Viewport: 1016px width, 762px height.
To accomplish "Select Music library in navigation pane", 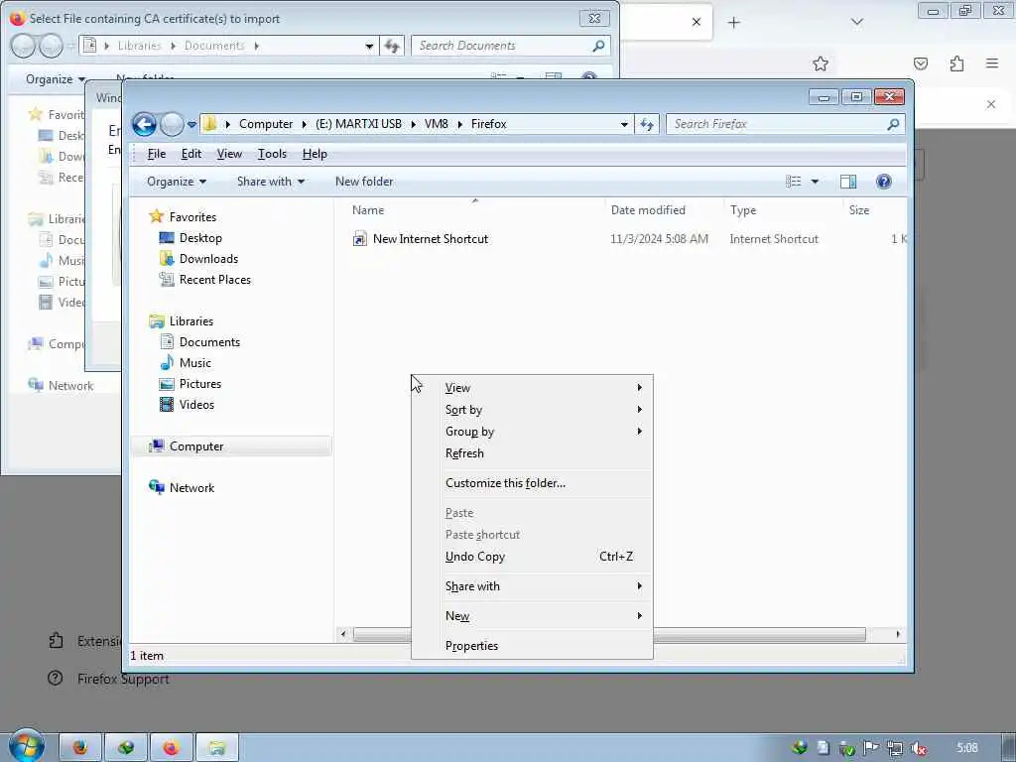I will click(195, 363).
